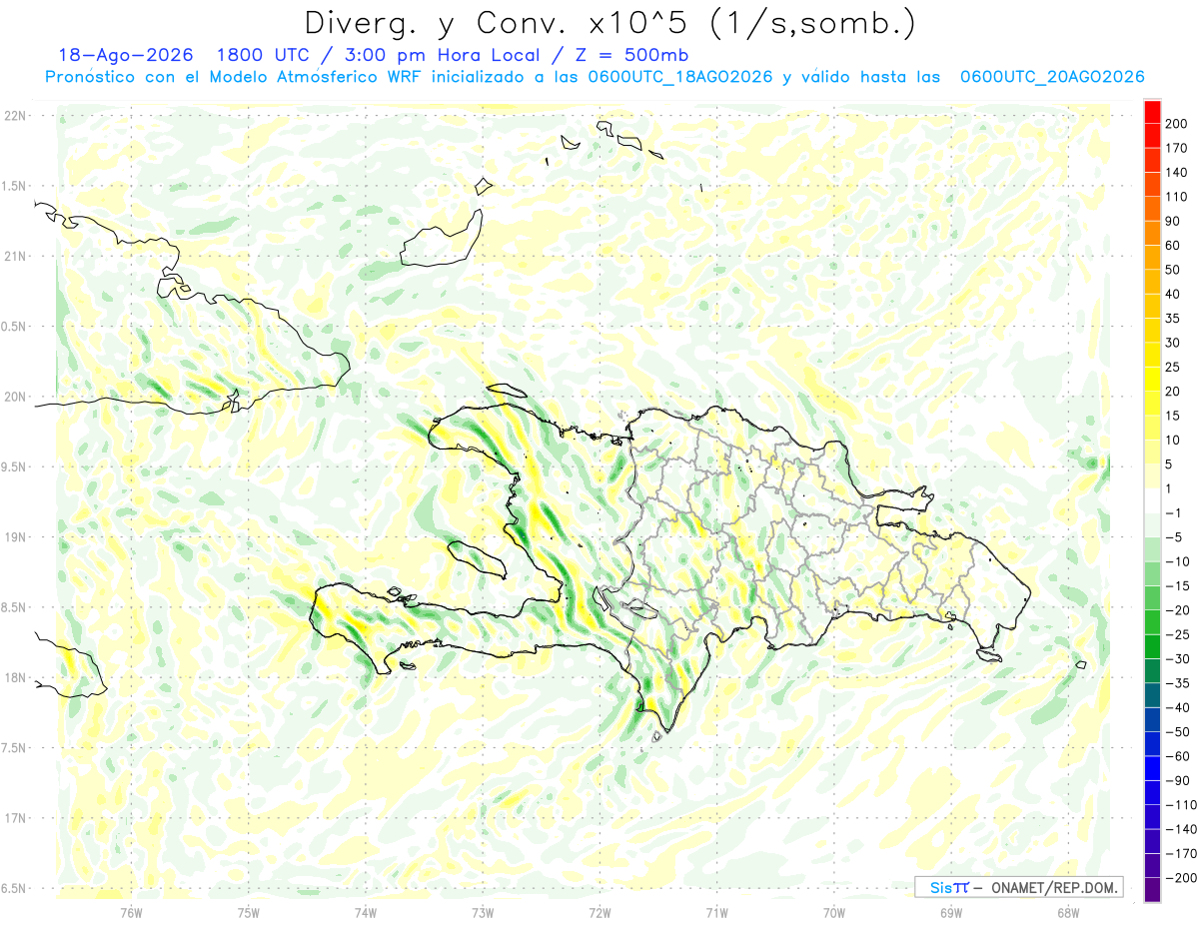Click the '-110' value on the color scale
Screen dimensions: 1199x926
(x=1181, y=805)
